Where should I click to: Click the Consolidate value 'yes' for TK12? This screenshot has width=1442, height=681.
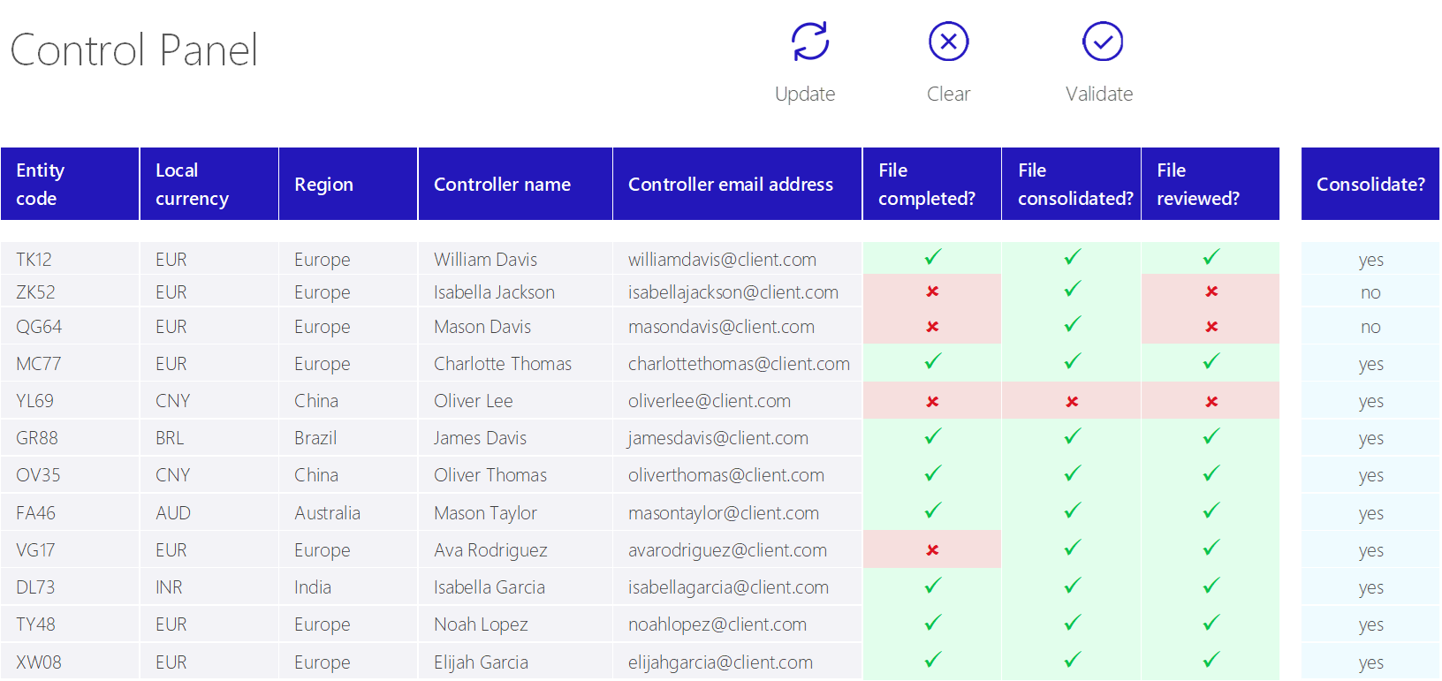1370,261
